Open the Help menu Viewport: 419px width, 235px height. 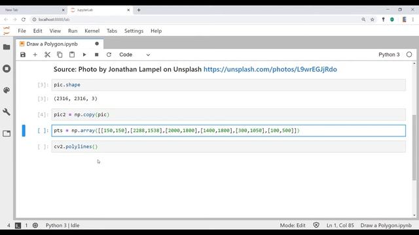[x=156, y=31]
